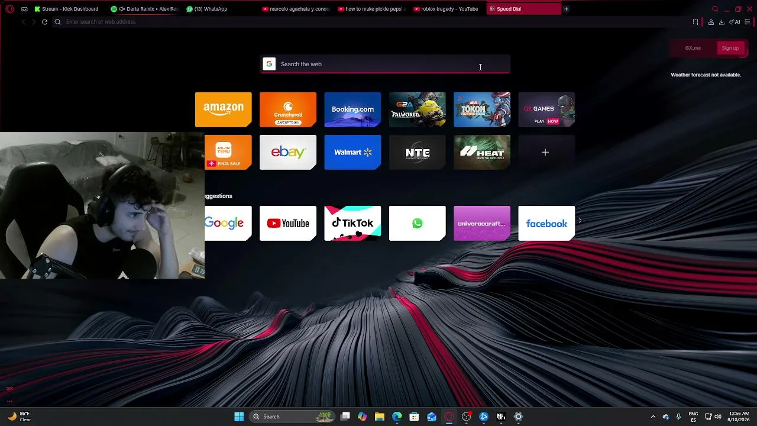Click the Search the web box
This screenshot has height=426, width=757.
tap(386, 64)
